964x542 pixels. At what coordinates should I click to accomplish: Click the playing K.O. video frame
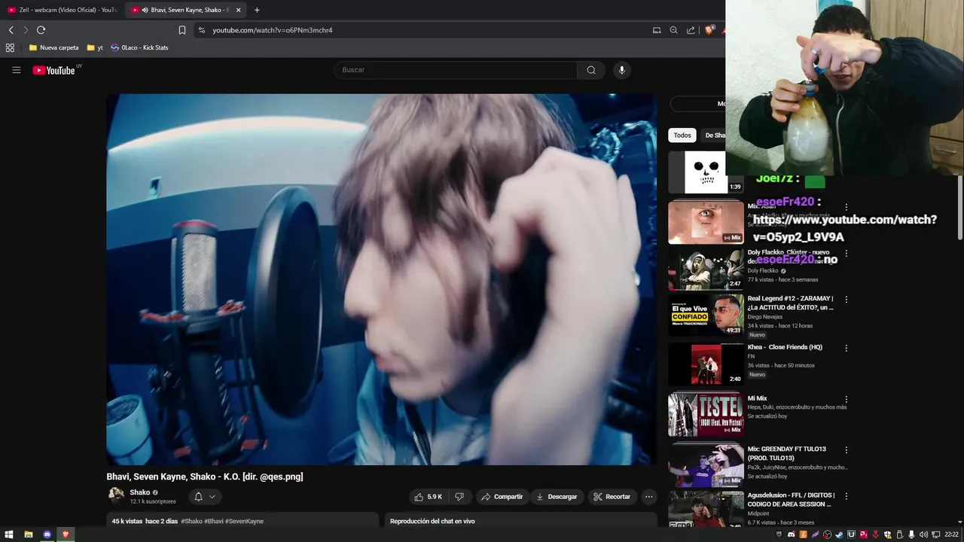pyautogui.click(x=381, y=279)
